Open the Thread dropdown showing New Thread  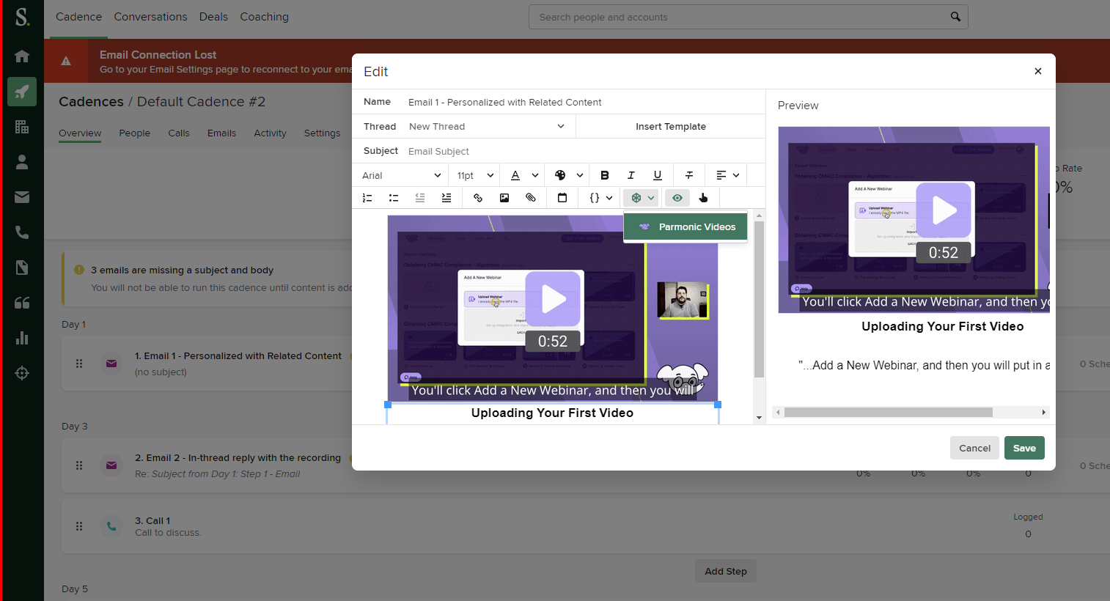(486, 127)
